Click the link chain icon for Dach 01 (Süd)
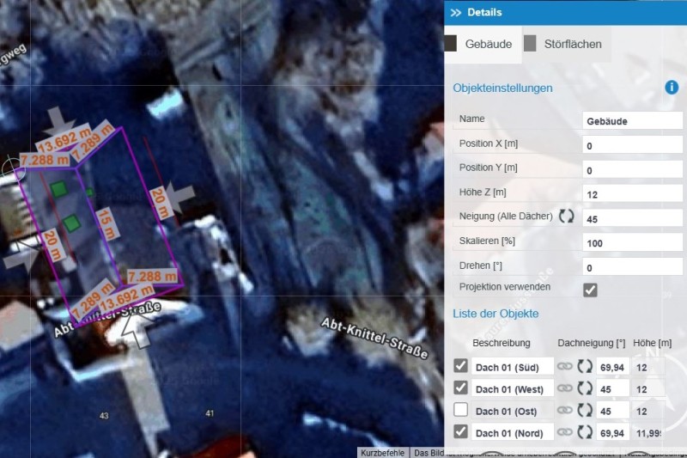This screenshot has height=458, width=687. pos(564,367)
